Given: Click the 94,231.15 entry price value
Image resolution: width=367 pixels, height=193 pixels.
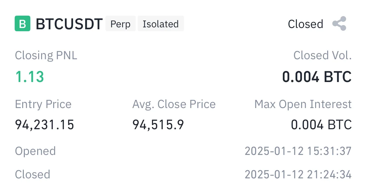Looking at the screenshot, I should click(x=45, y=125).
